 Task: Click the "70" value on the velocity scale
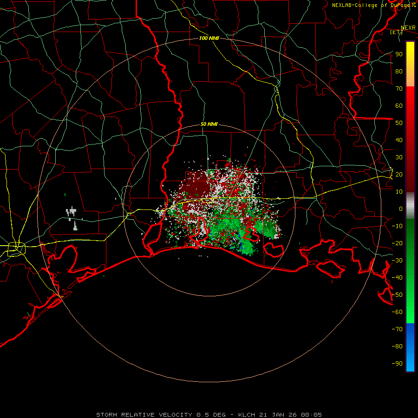coord(399,89)
